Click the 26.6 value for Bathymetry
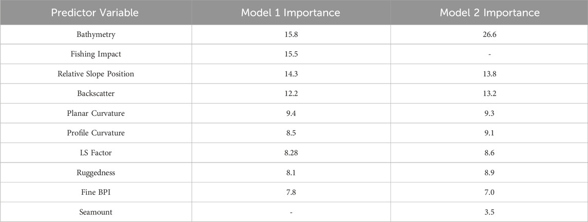The width and height of the screenshot is (588, 222). pos(489,35)
